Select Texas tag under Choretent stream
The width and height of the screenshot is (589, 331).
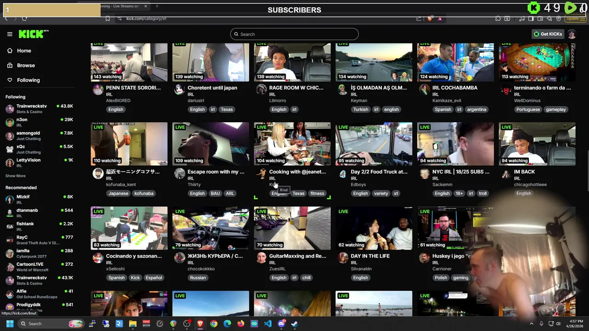click(x=226, y=109)
